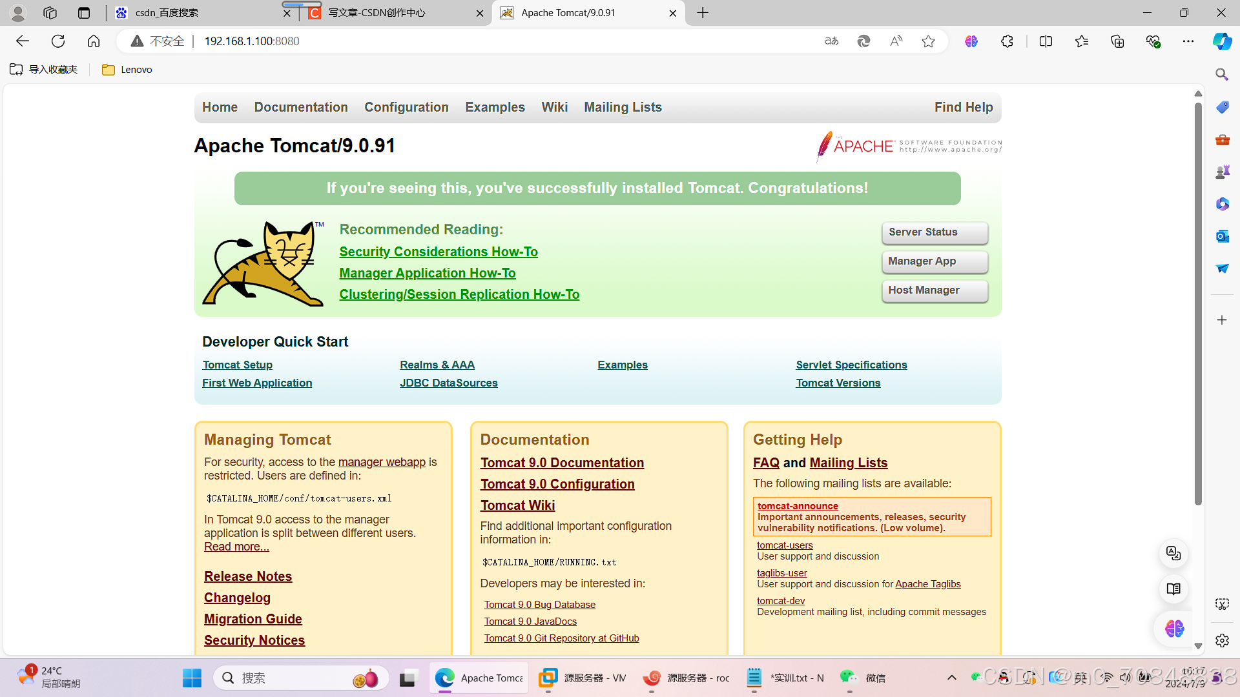
Task: Add sidebar app with plus button
Action: pyautogui.click(x=1222, y=320)
